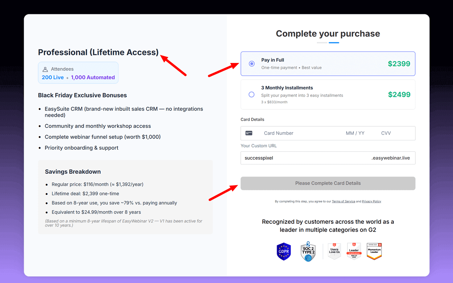Screen dimensions: 453x283
Task: Edit the 'successpixel' custom URL field
Action: 302,158
